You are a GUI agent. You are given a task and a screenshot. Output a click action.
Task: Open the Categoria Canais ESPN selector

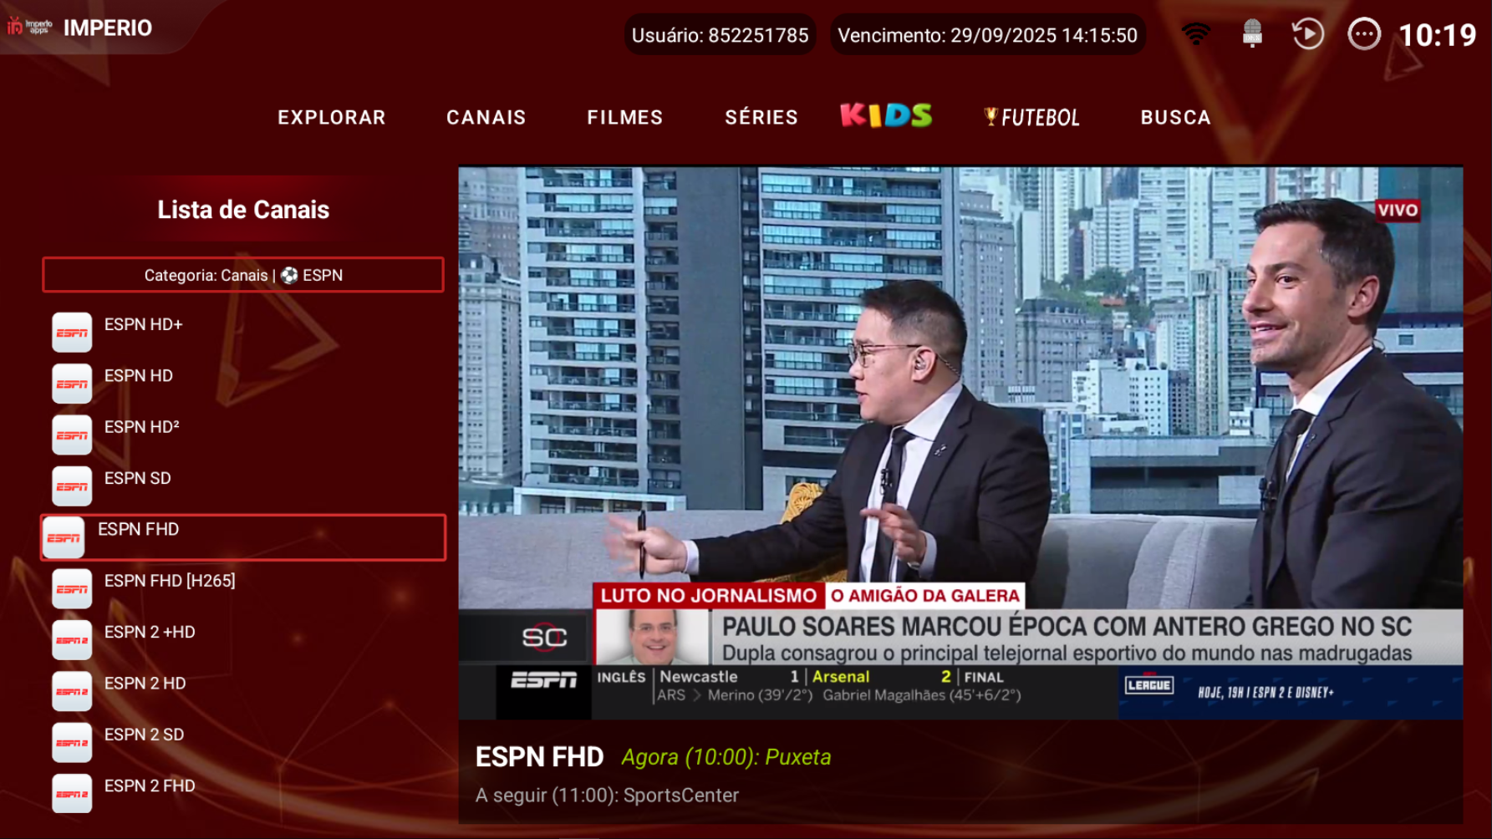(242, 275)
